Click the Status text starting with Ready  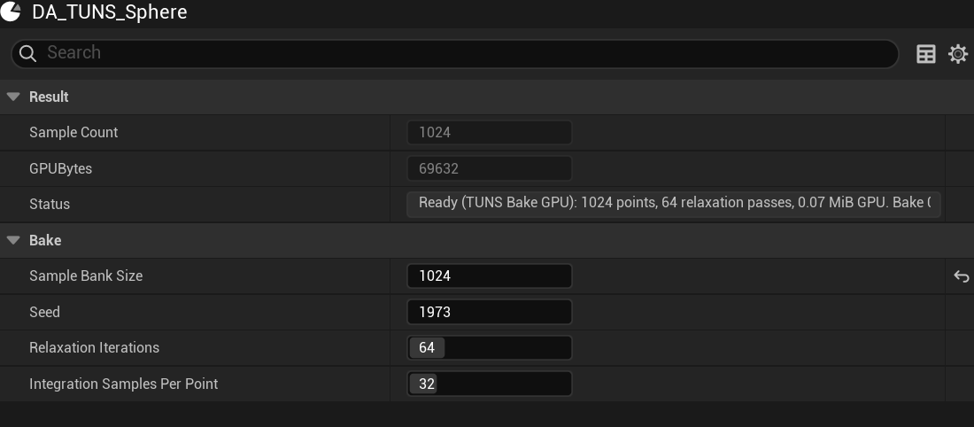(674, 205)
